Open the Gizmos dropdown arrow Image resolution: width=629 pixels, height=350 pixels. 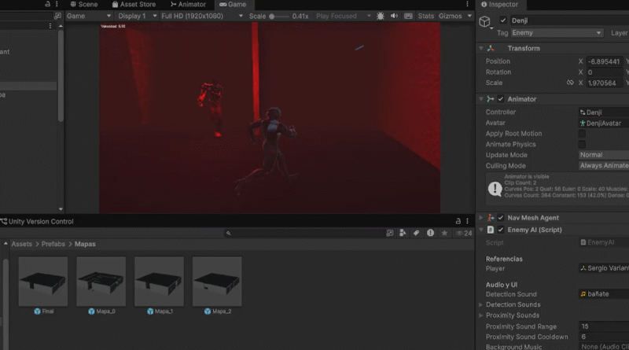click(469, 16)
